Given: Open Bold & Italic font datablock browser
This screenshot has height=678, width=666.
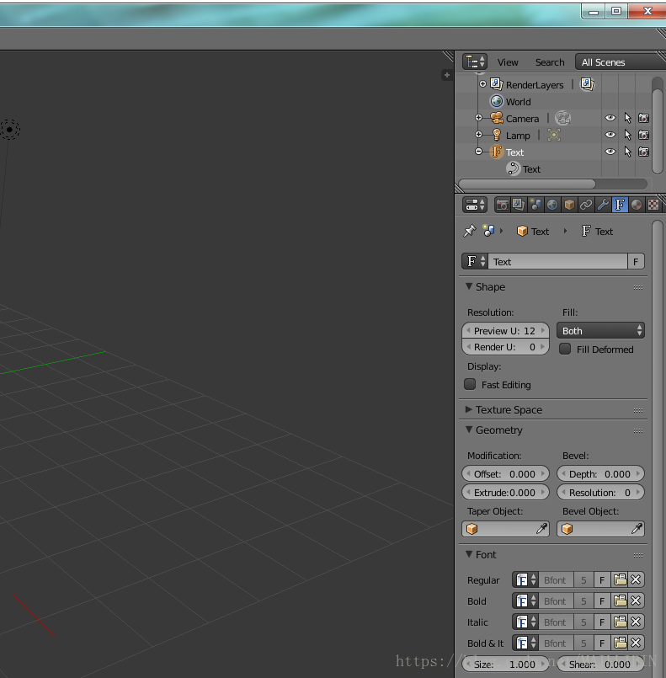Looking at the screenshot, I should [525, 643].
